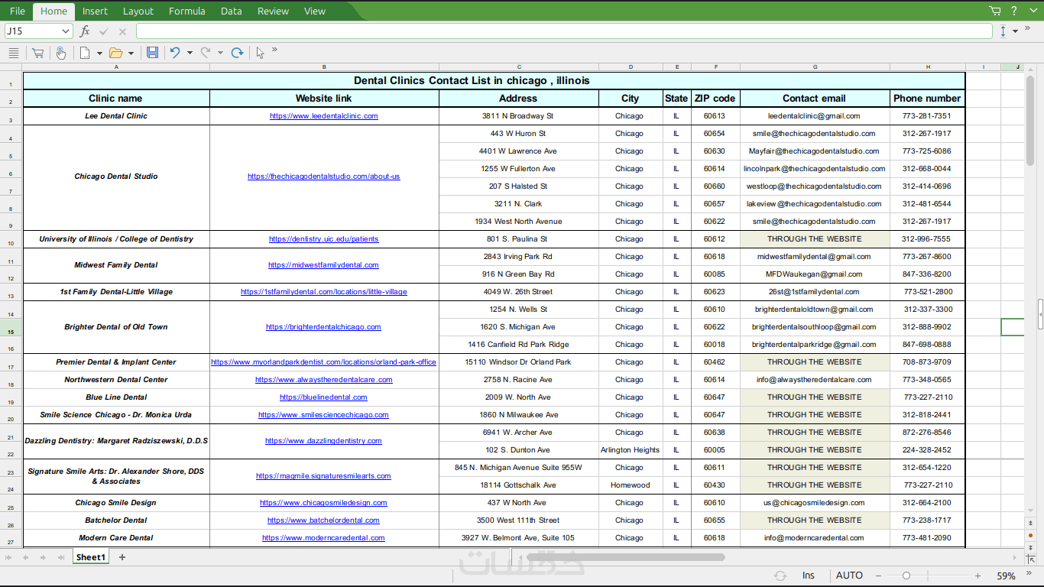1044x587 pixels.
Task: Click the horizontal scrollbar thumb
Action: 626,557
